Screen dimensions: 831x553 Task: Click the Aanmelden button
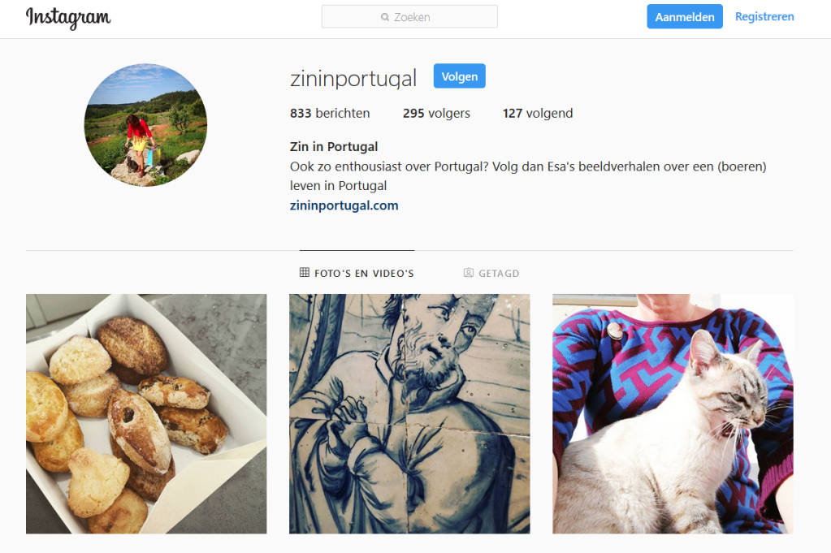point(684,16)
